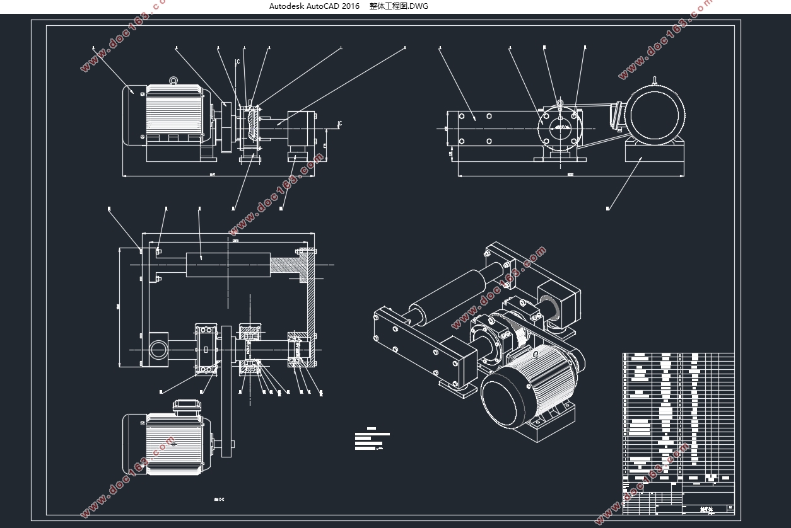Viewport: 791px width, 528px height.
Task: Click the 整体工程图.DWG file name
Action: [399, 6]
